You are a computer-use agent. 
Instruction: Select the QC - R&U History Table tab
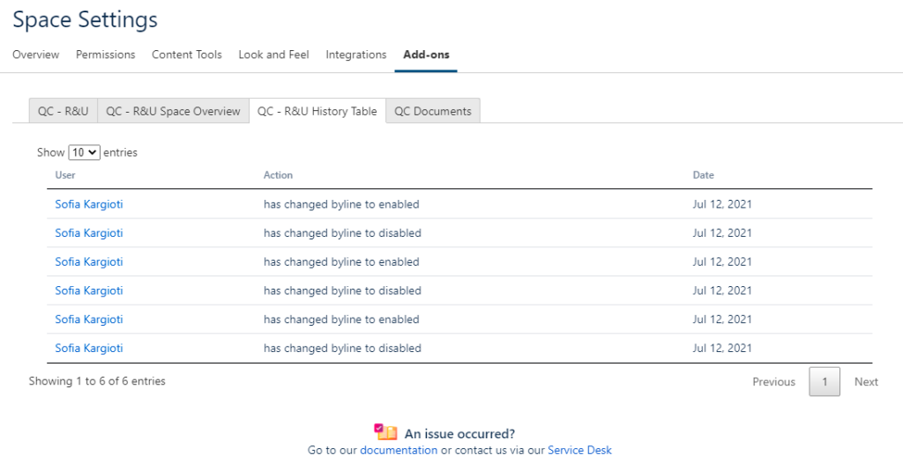coord(317,111)
